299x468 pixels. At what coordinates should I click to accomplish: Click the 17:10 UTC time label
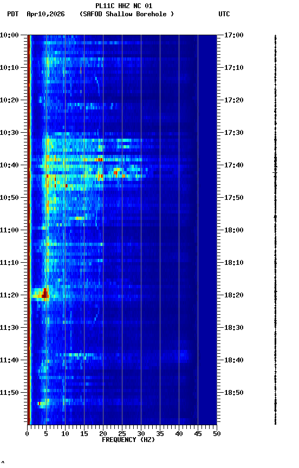pos(234,68)
